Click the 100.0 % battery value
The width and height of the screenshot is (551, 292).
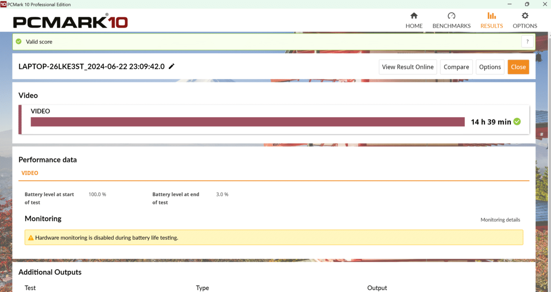97,194
